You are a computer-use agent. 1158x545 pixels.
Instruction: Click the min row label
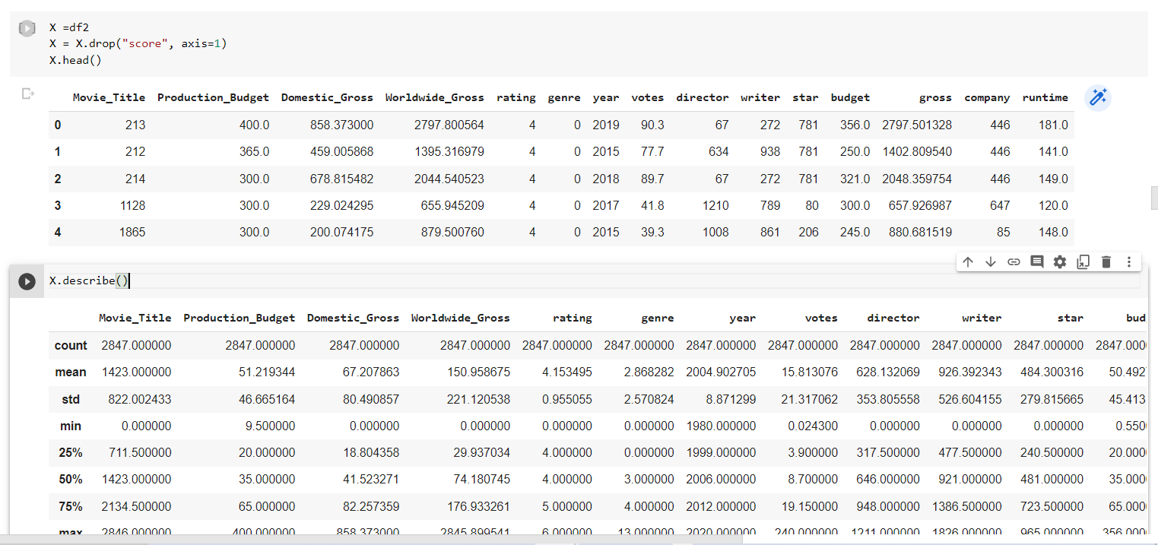tap(71, 426)
